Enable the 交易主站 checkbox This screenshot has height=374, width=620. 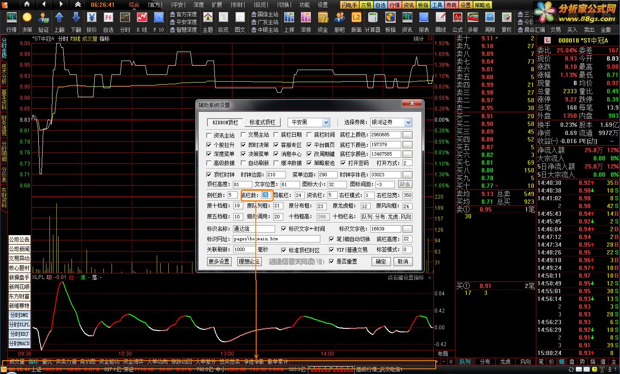point(243,135)
